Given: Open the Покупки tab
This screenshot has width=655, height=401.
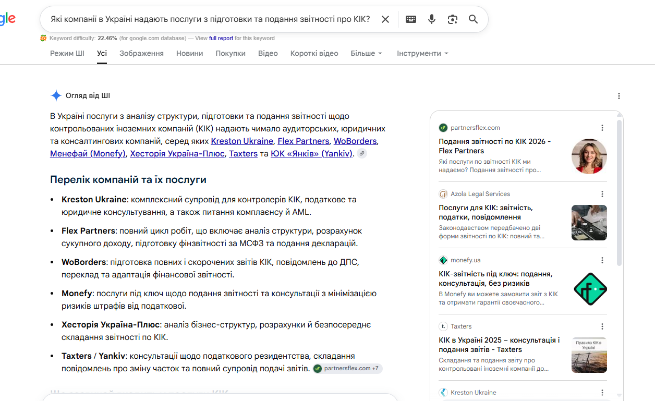Looking at the screenshot, I should 231,53.
